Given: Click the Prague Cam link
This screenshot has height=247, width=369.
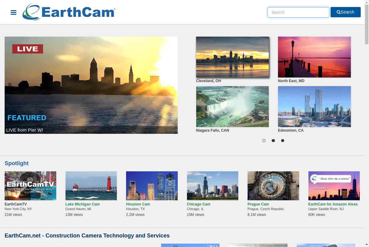Looking at the screenshot, I should 258,204.
